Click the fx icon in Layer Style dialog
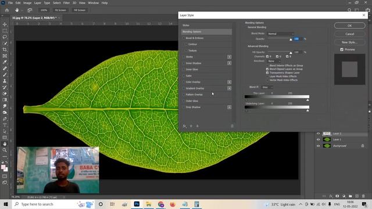The width and height of the screenshot is (372, 209). coord(184,126)
